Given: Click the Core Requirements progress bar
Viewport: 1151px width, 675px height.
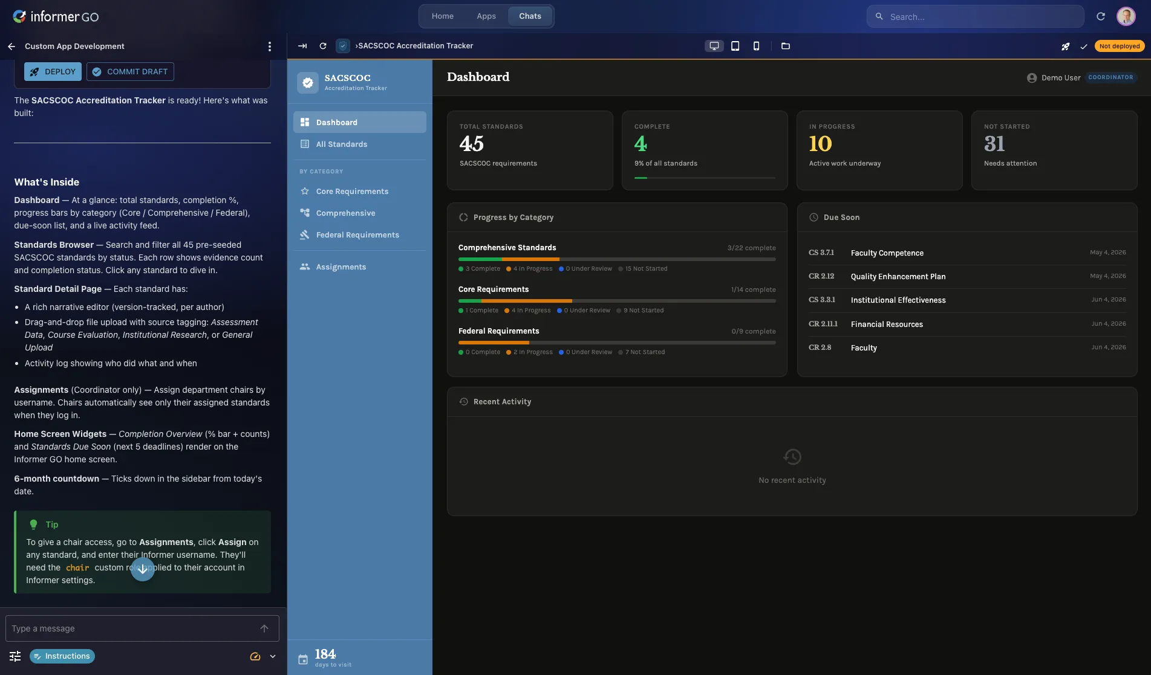Looking at the screenshot, I should pyautogui.click(x=616, y=301).
